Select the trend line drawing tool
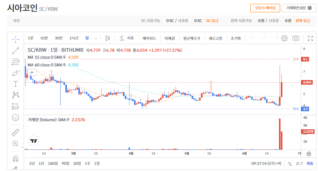This screenshot has height=171, width=318. point(15,51)
